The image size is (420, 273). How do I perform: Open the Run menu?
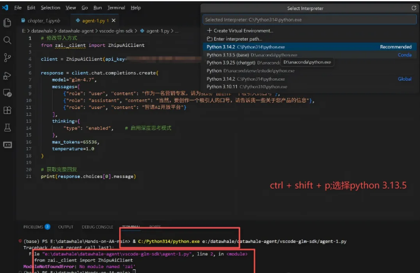(x=97, y=8)
